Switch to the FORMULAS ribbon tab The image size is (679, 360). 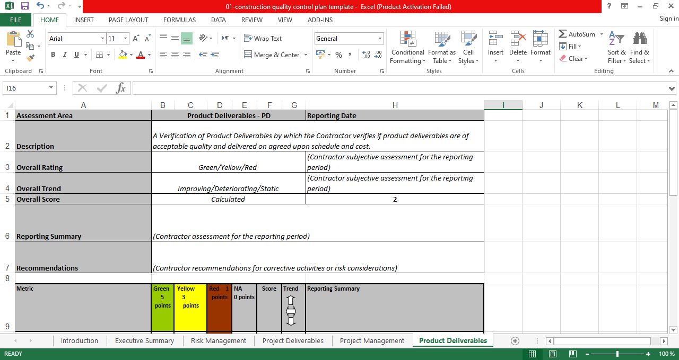pos(179,20)
